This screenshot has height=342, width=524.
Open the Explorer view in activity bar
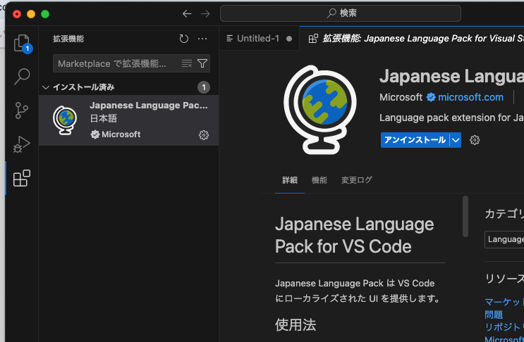(x=22, y=44)
